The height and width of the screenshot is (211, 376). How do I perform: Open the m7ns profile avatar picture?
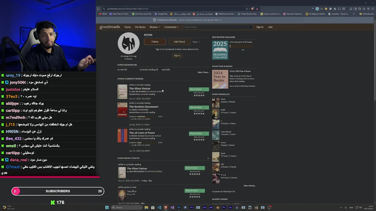129,43
